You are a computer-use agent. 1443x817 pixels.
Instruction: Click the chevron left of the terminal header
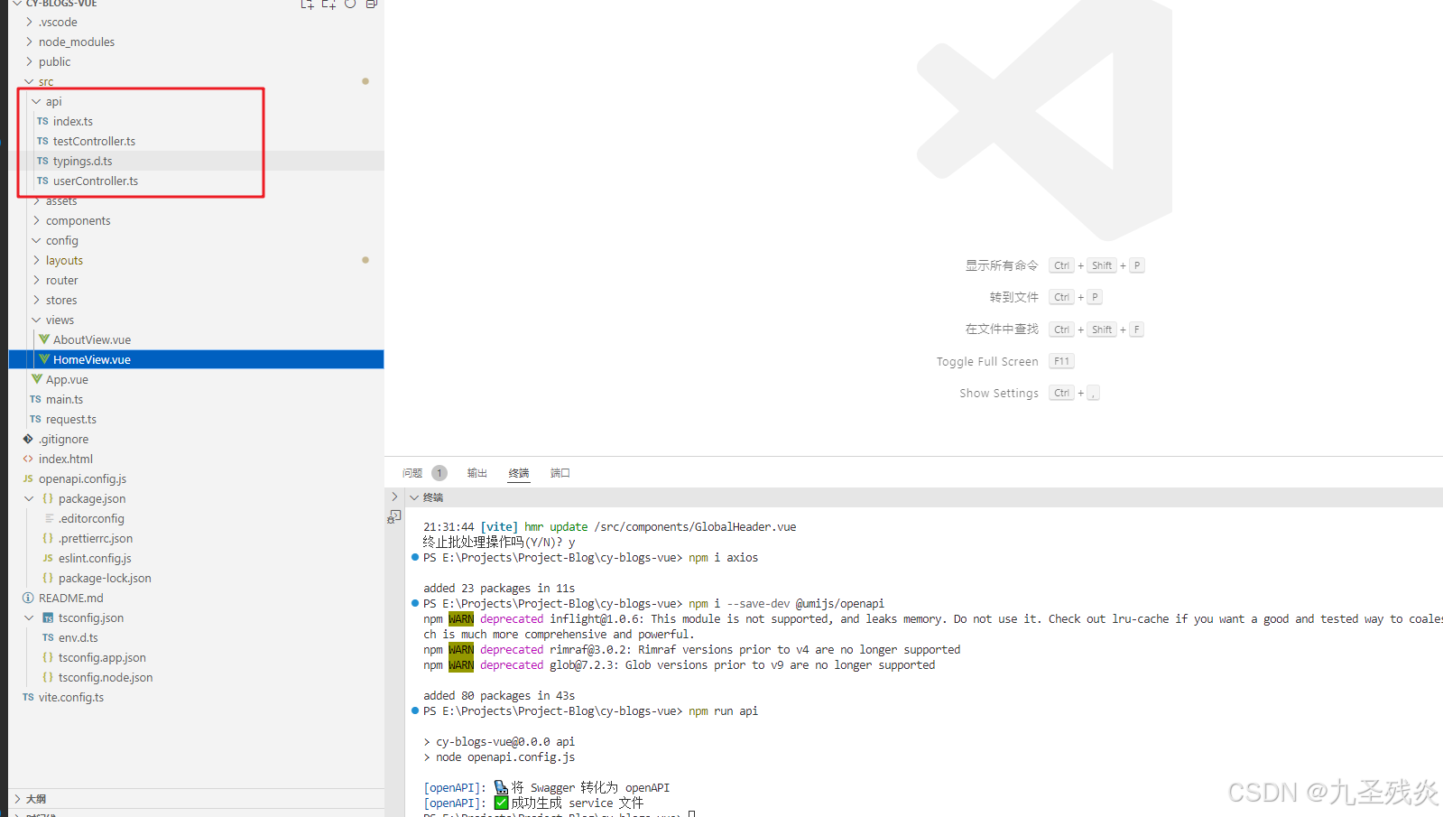pos(394,497)
